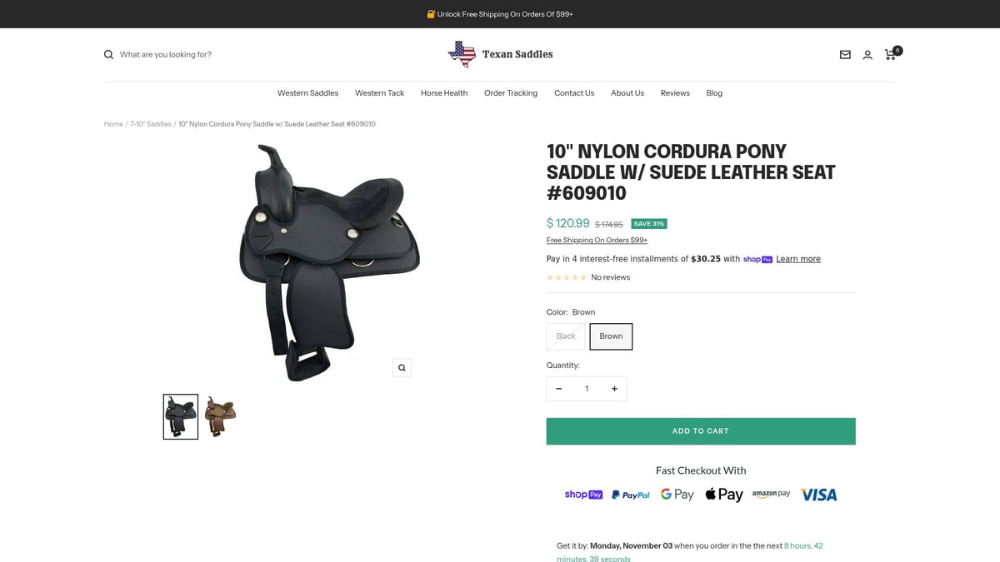Open the Free Shipping On Orders $99+ link
Screen dimensions: 1000x562
[597, 239]
